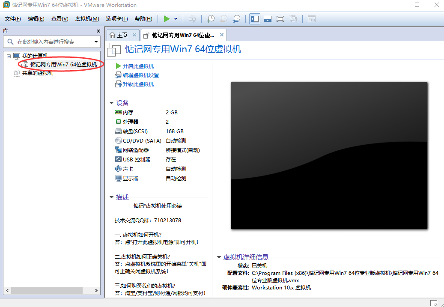Image resolution: width=444 pixels, height=307 pixels.
Task: Click the 硬盘(SCSI) hard disk icon
Action: tap(118, 131)
